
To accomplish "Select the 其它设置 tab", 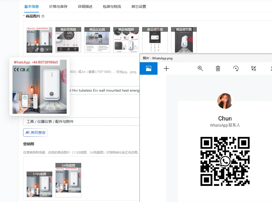I will [138, 7].
